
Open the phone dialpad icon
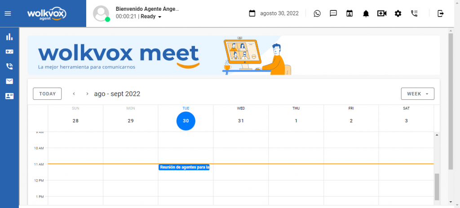coord(414,13)
